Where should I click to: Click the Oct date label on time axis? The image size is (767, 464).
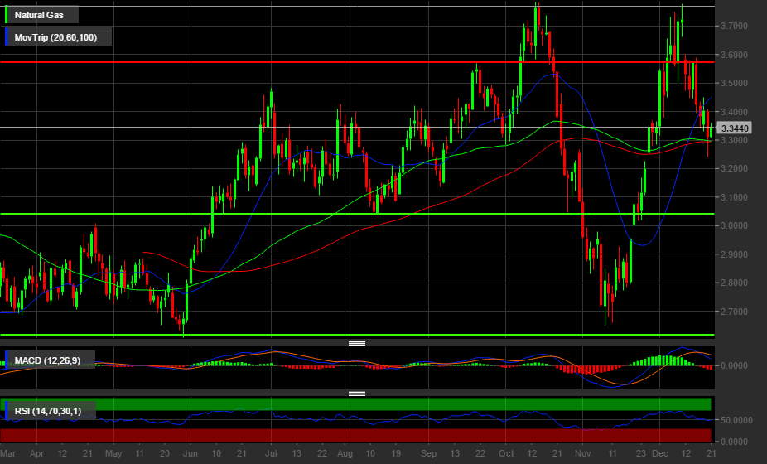coord(506,454)
